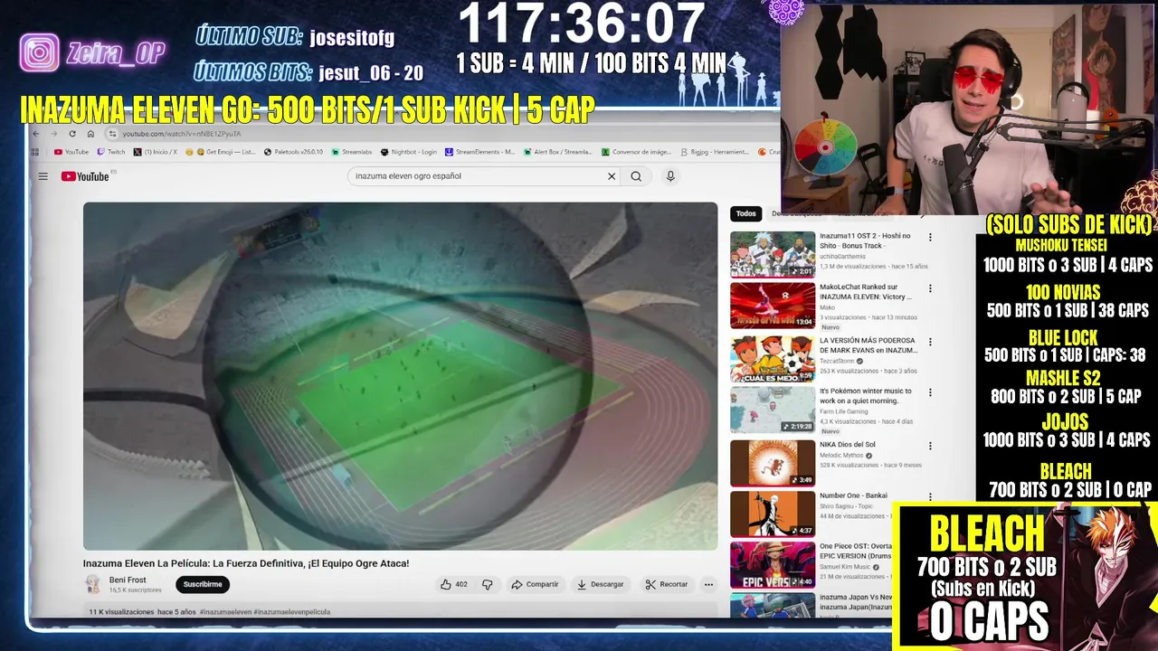Open the Melodic Mythos channel name
Viewport: 1158px width, 651px height.
click(x=841, y=456)
